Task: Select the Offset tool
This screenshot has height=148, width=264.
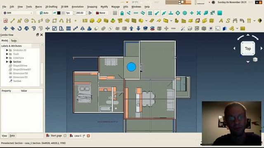Action: coord(33,28)
